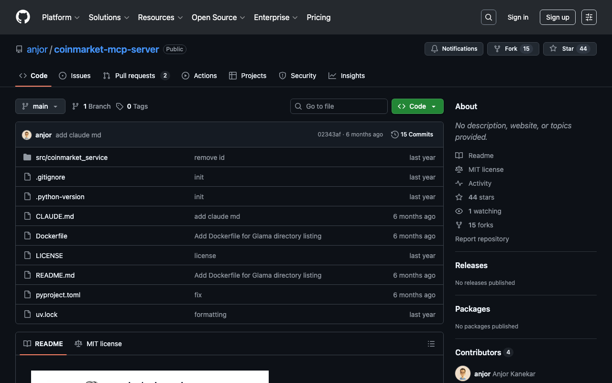Fork the repository using the Fork button
612x383 pixels.
[513, 49]
